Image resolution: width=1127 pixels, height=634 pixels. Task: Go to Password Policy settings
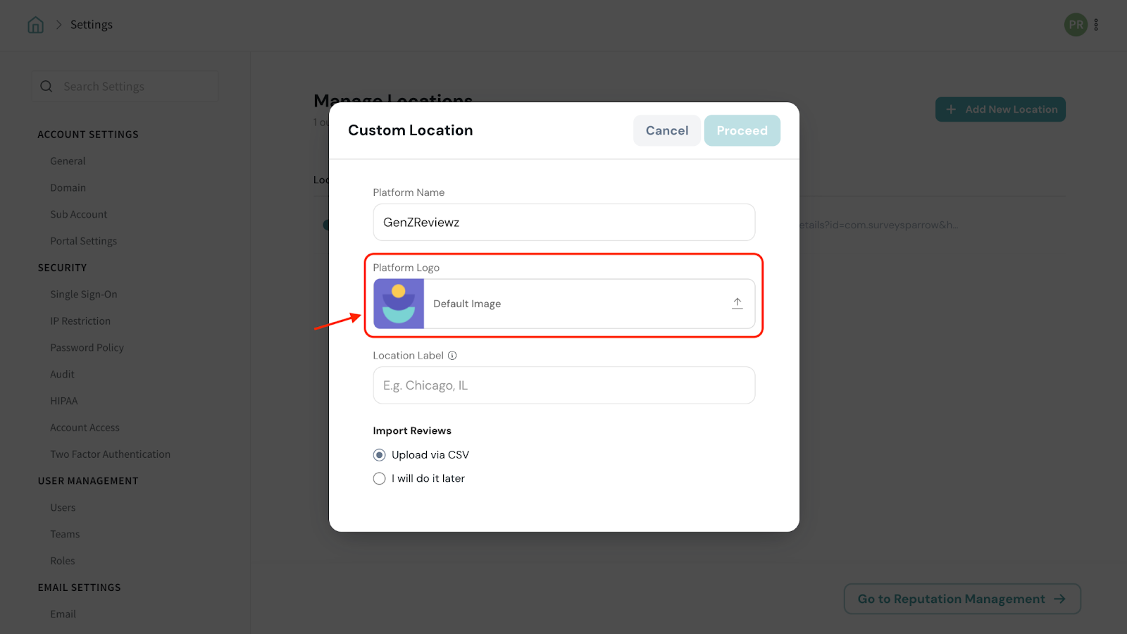click(x=87, y=348)
